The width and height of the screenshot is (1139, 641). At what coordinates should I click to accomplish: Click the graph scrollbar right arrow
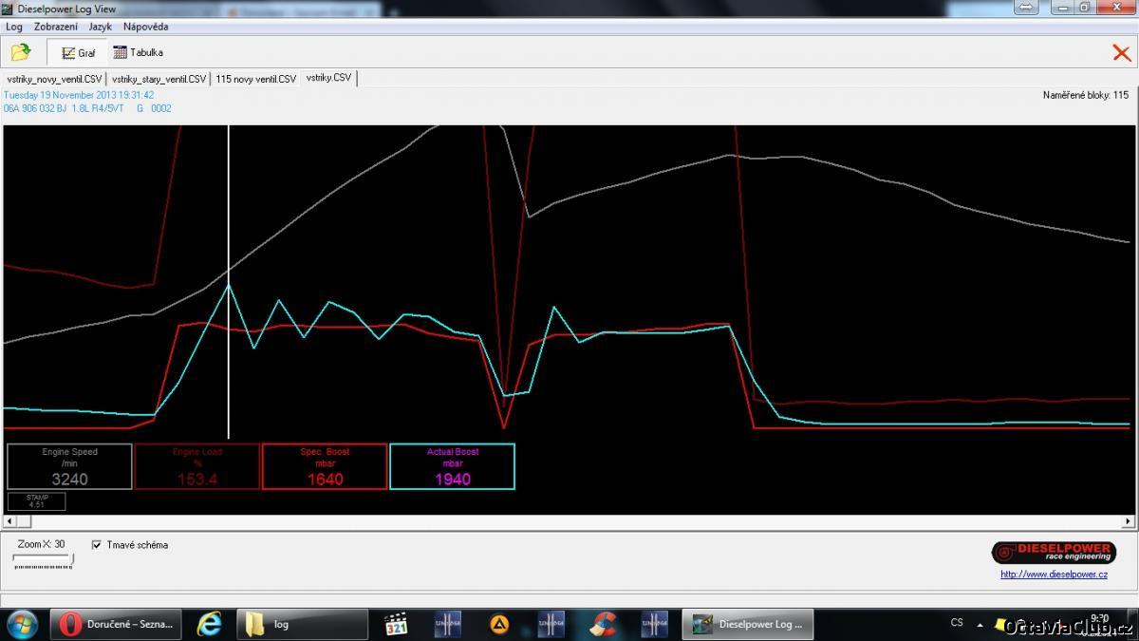[x=1129, y=521]
